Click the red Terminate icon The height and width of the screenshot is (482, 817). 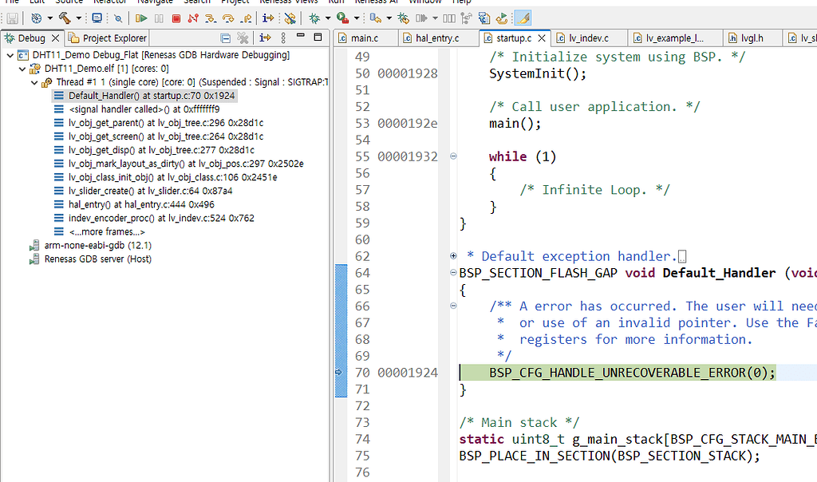click(176, 18)
